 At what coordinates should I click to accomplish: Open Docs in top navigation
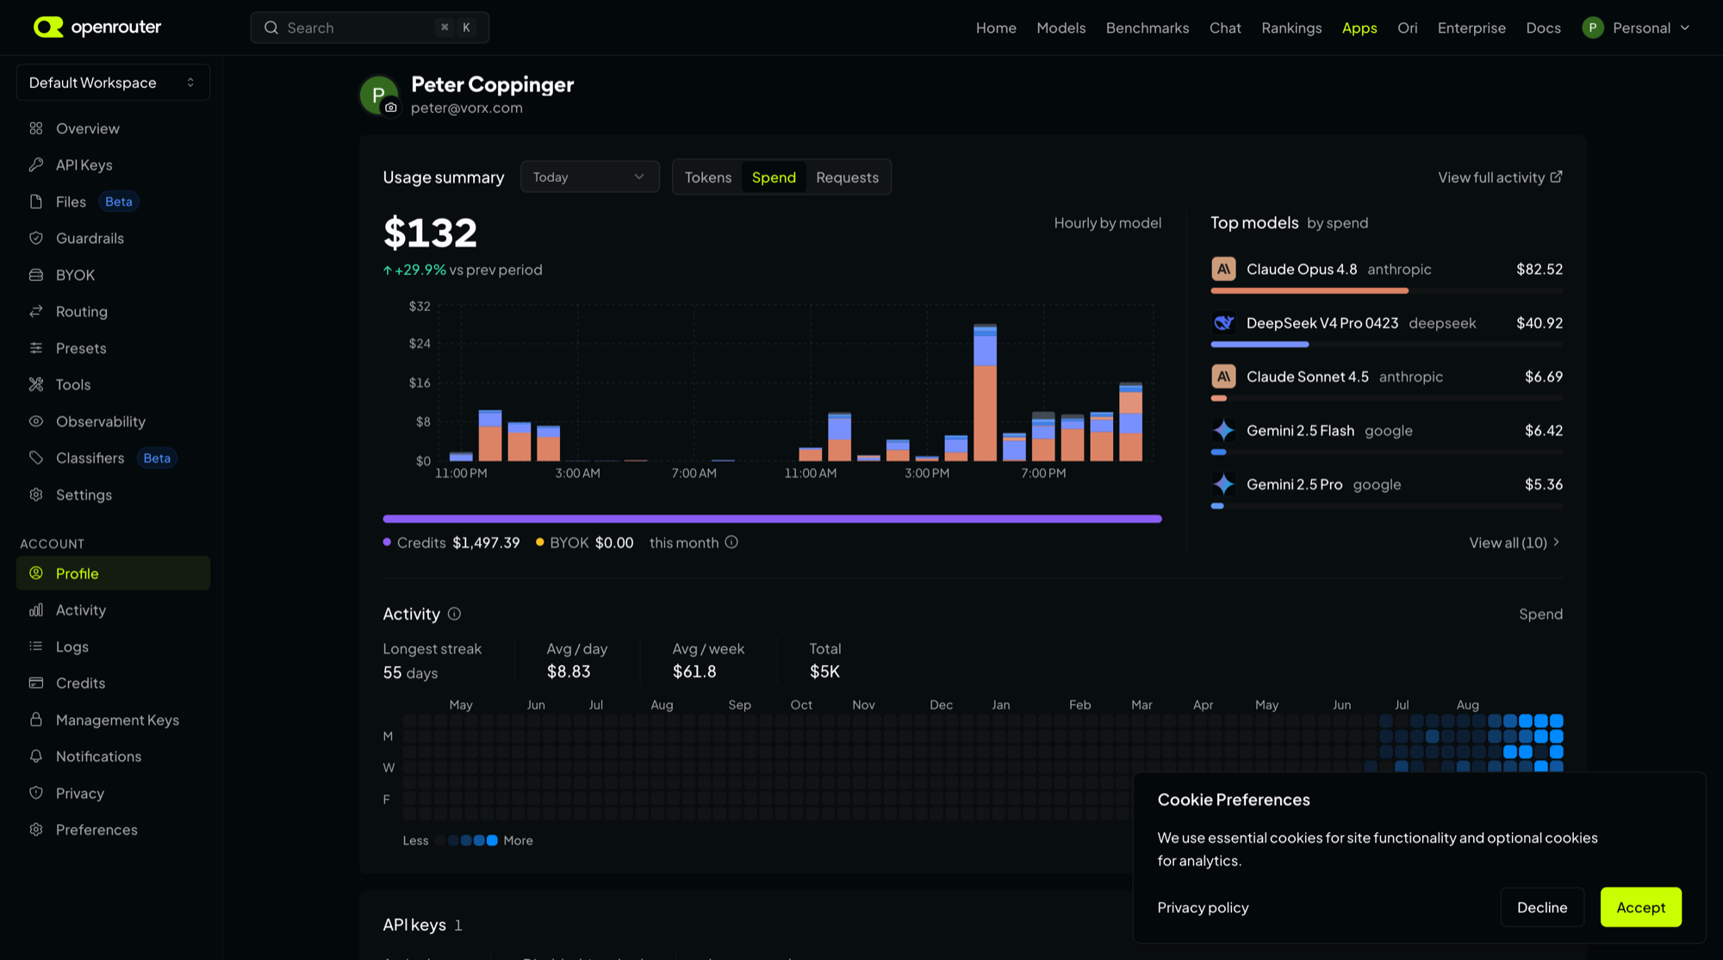pos(1543,28)
